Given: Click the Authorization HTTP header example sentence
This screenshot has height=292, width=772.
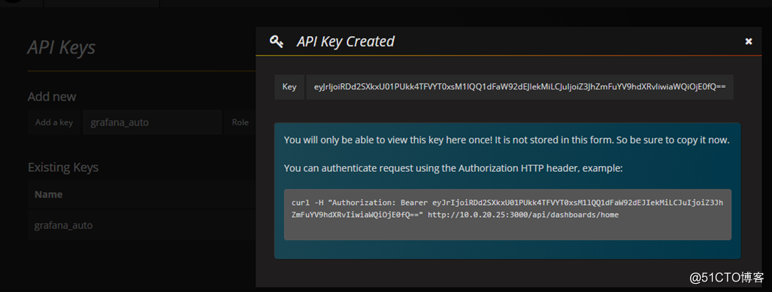Looking at the screenshot, I should (453, 168).
